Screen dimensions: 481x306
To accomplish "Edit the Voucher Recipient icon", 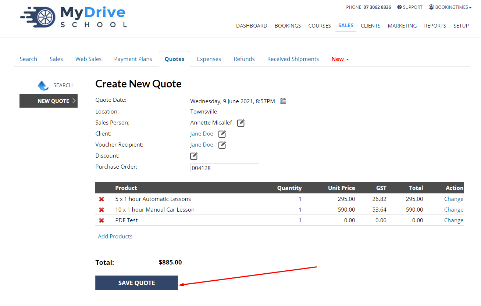I will point(222,145).
